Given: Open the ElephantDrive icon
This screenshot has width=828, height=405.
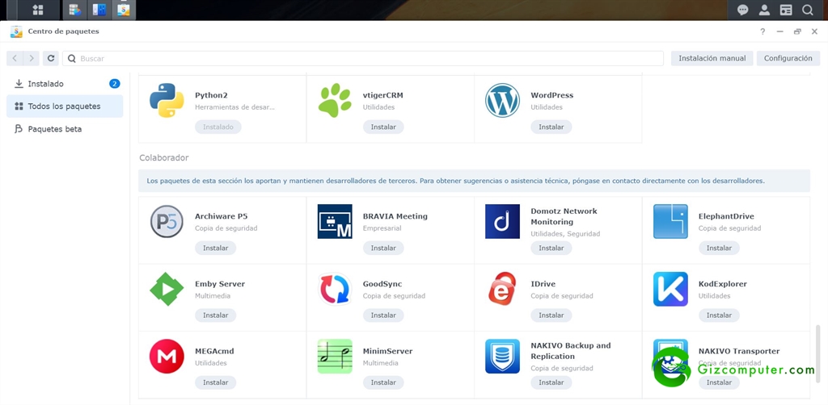Looking at the screenshot, I should coord(670,221).
